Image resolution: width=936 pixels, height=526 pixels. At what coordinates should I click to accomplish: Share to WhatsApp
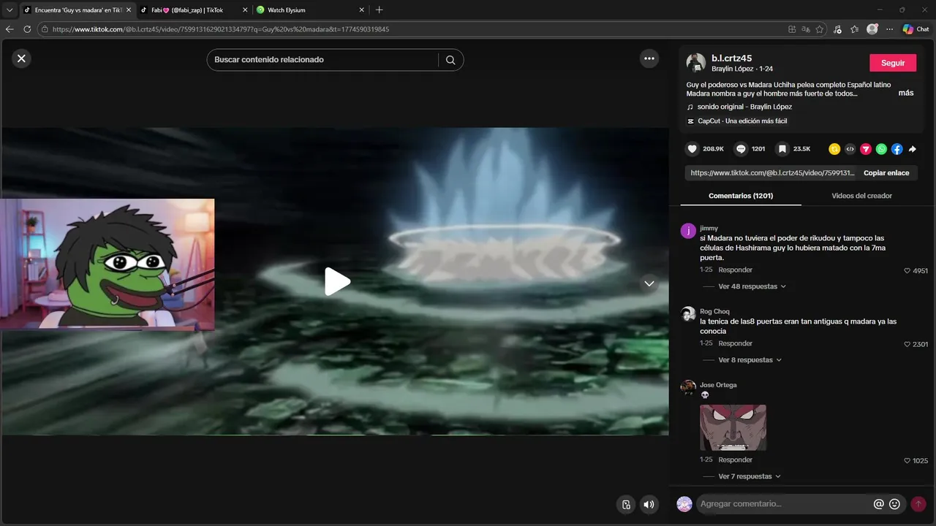[x=881, y=149]
